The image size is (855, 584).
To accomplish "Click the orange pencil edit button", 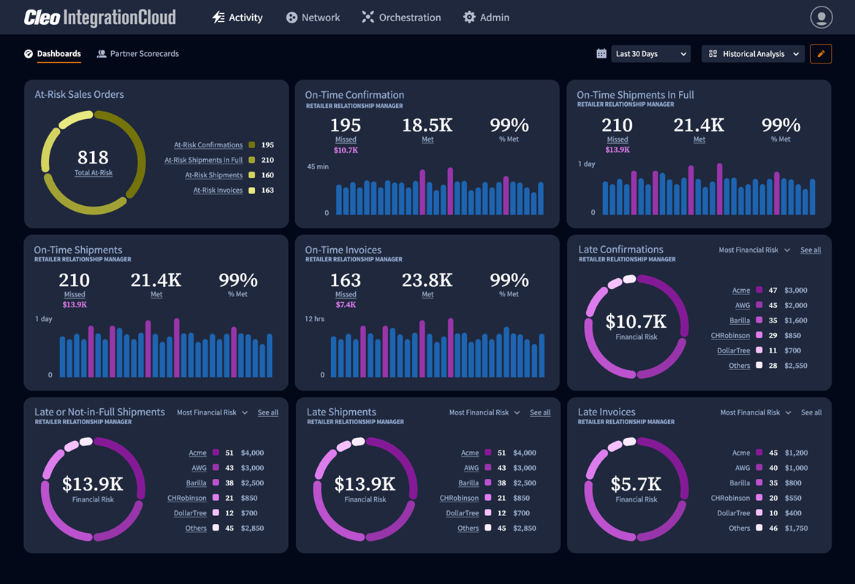I will [821, 53].
